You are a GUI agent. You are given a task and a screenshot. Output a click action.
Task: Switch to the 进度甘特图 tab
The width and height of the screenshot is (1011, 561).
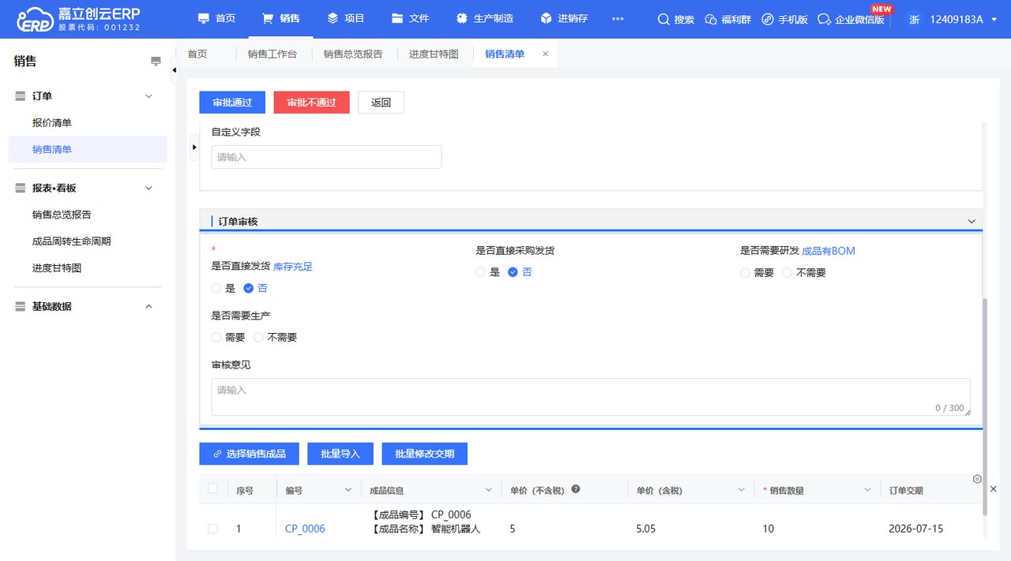click(434, 54)
